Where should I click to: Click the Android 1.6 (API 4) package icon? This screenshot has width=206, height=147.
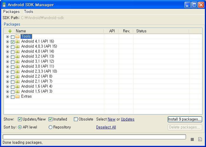(17, 86)
